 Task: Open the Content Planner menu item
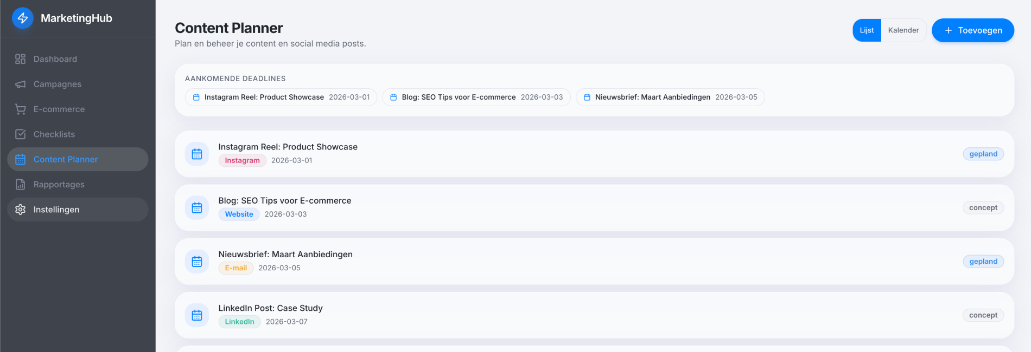66,160
